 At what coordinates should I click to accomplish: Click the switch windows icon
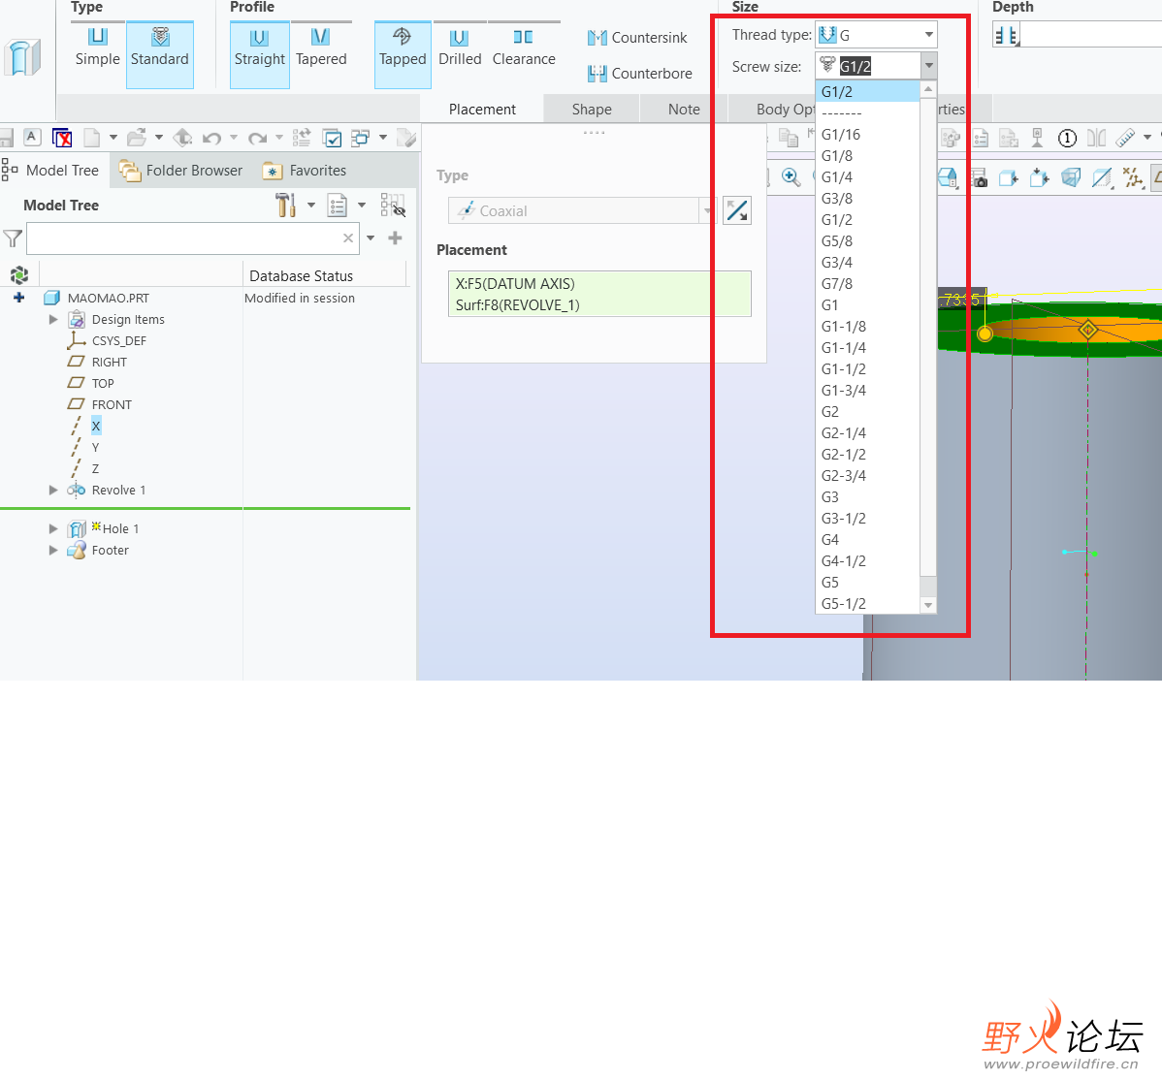360,138
